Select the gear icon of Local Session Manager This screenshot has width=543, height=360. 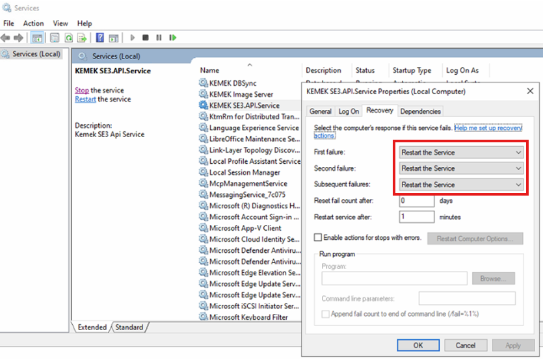click(x=204, y=172)
